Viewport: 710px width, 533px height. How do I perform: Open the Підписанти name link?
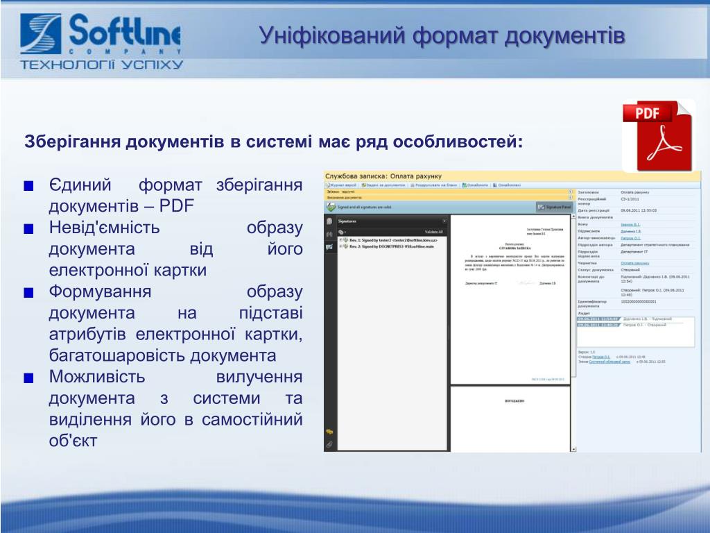click(631, 231)
